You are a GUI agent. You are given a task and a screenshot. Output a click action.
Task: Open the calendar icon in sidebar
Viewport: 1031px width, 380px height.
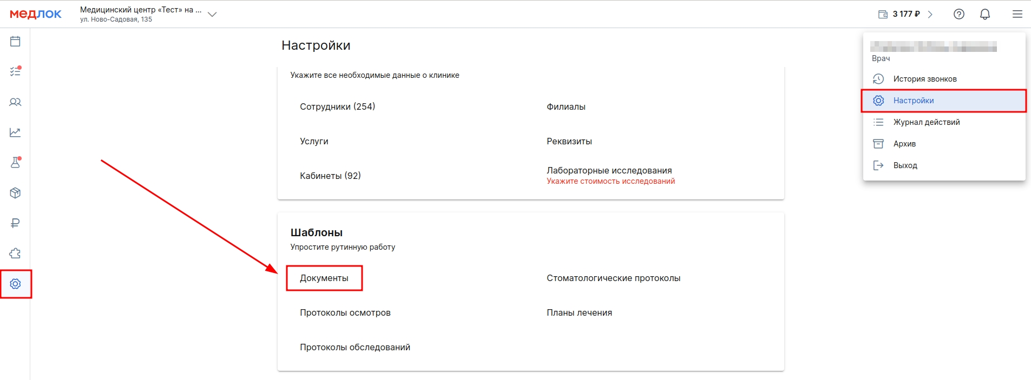coord(15,41)
